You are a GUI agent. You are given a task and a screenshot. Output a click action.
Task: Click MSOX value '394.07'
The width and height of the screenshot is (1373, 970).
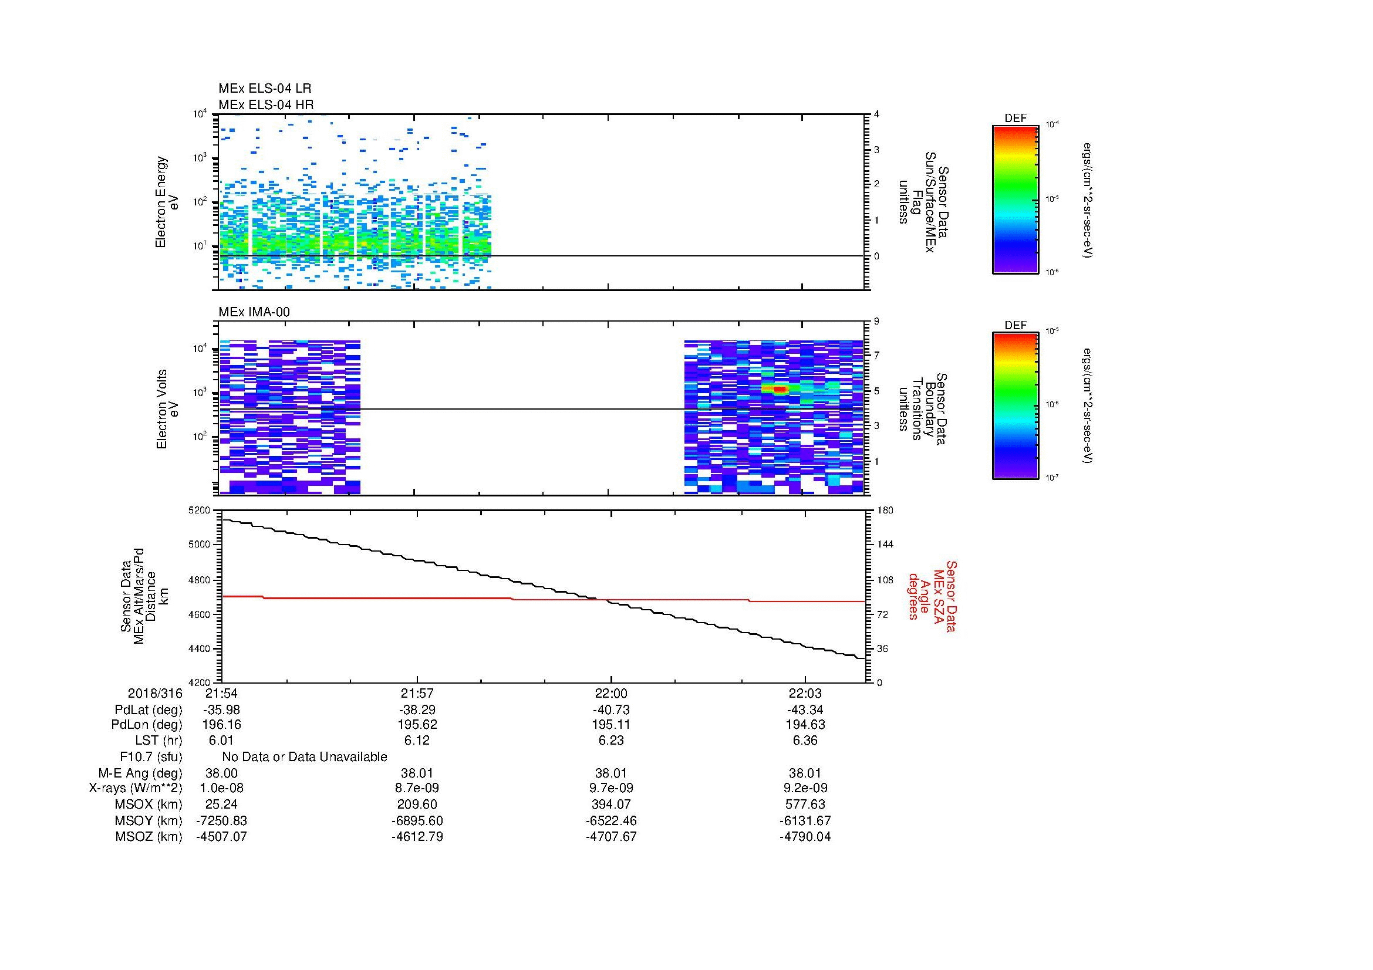pyautogui.click(x=611, y=805)
